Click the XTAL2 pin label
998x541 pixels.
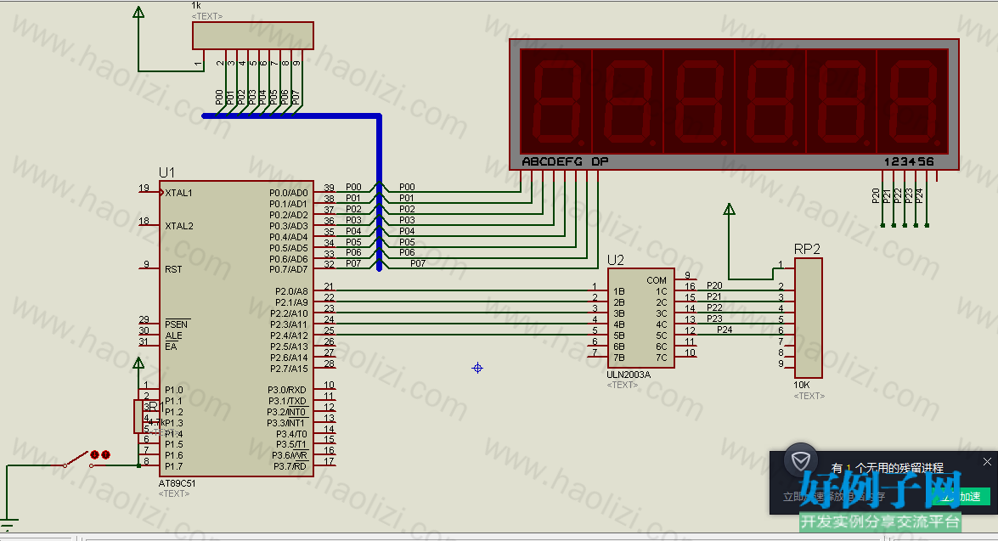(x=179, y=226)
